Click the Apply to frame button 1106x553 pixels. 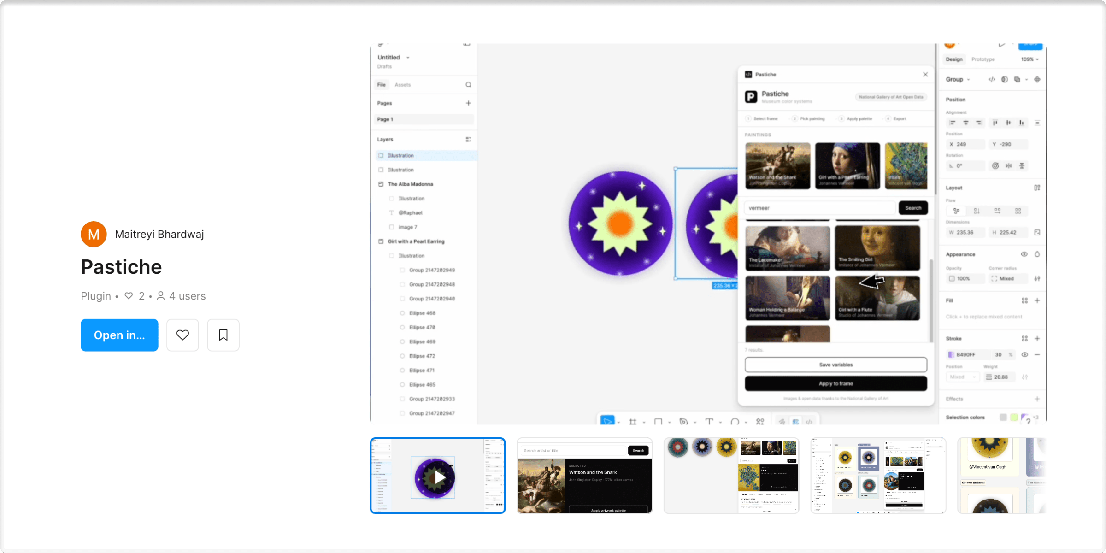836,383
